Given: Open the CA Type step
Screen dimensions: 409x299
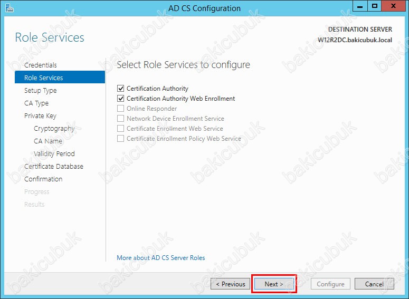Looking at the screenshot, I should (36, 103).
